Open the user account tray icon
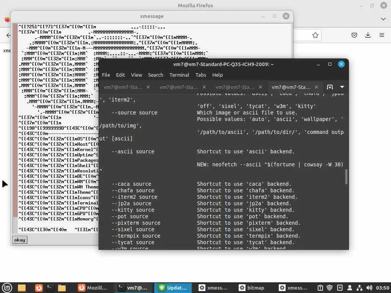Viewport: 391px width, 293px height. coord(350,288)
